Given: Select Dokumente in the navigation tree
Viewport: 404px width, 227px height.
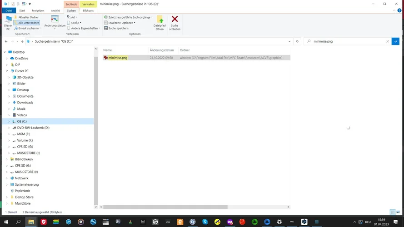Looking at the screenshot, I should (x=25, y=96).
